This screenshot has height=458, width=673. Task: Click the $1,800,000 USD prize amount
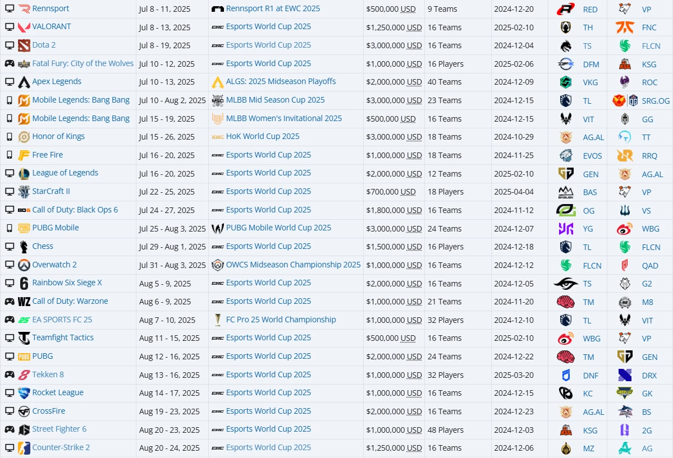[x=394, y=210]
